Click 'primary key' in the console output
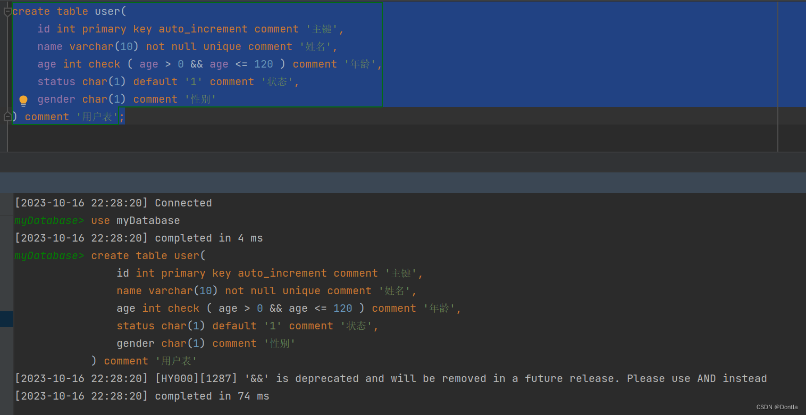 pyautogui.click(x=196, y=273)
